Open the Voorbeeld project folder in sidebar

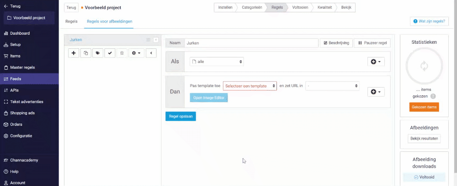29,18
